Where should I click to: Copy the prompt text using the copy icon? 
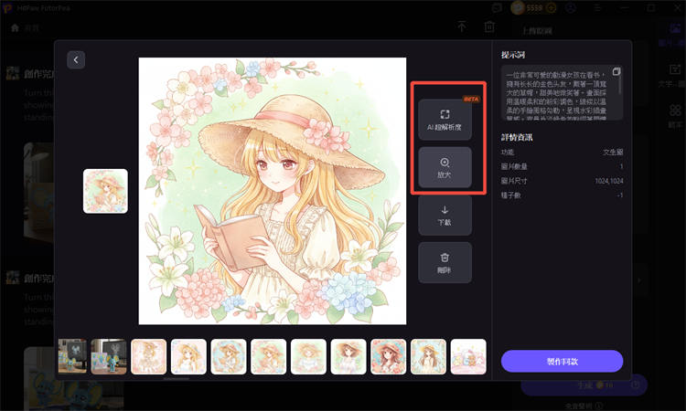pos(616,71)
